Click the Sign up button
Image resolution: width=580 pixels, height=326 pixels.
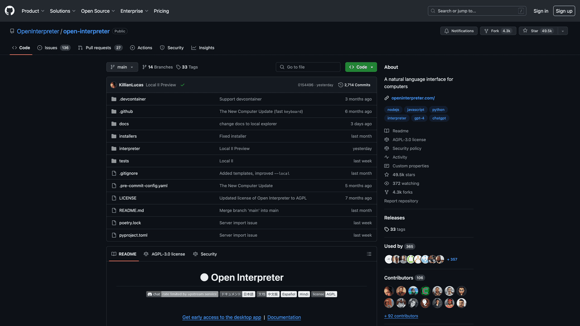pyautogui.click(x=564, y=11)
